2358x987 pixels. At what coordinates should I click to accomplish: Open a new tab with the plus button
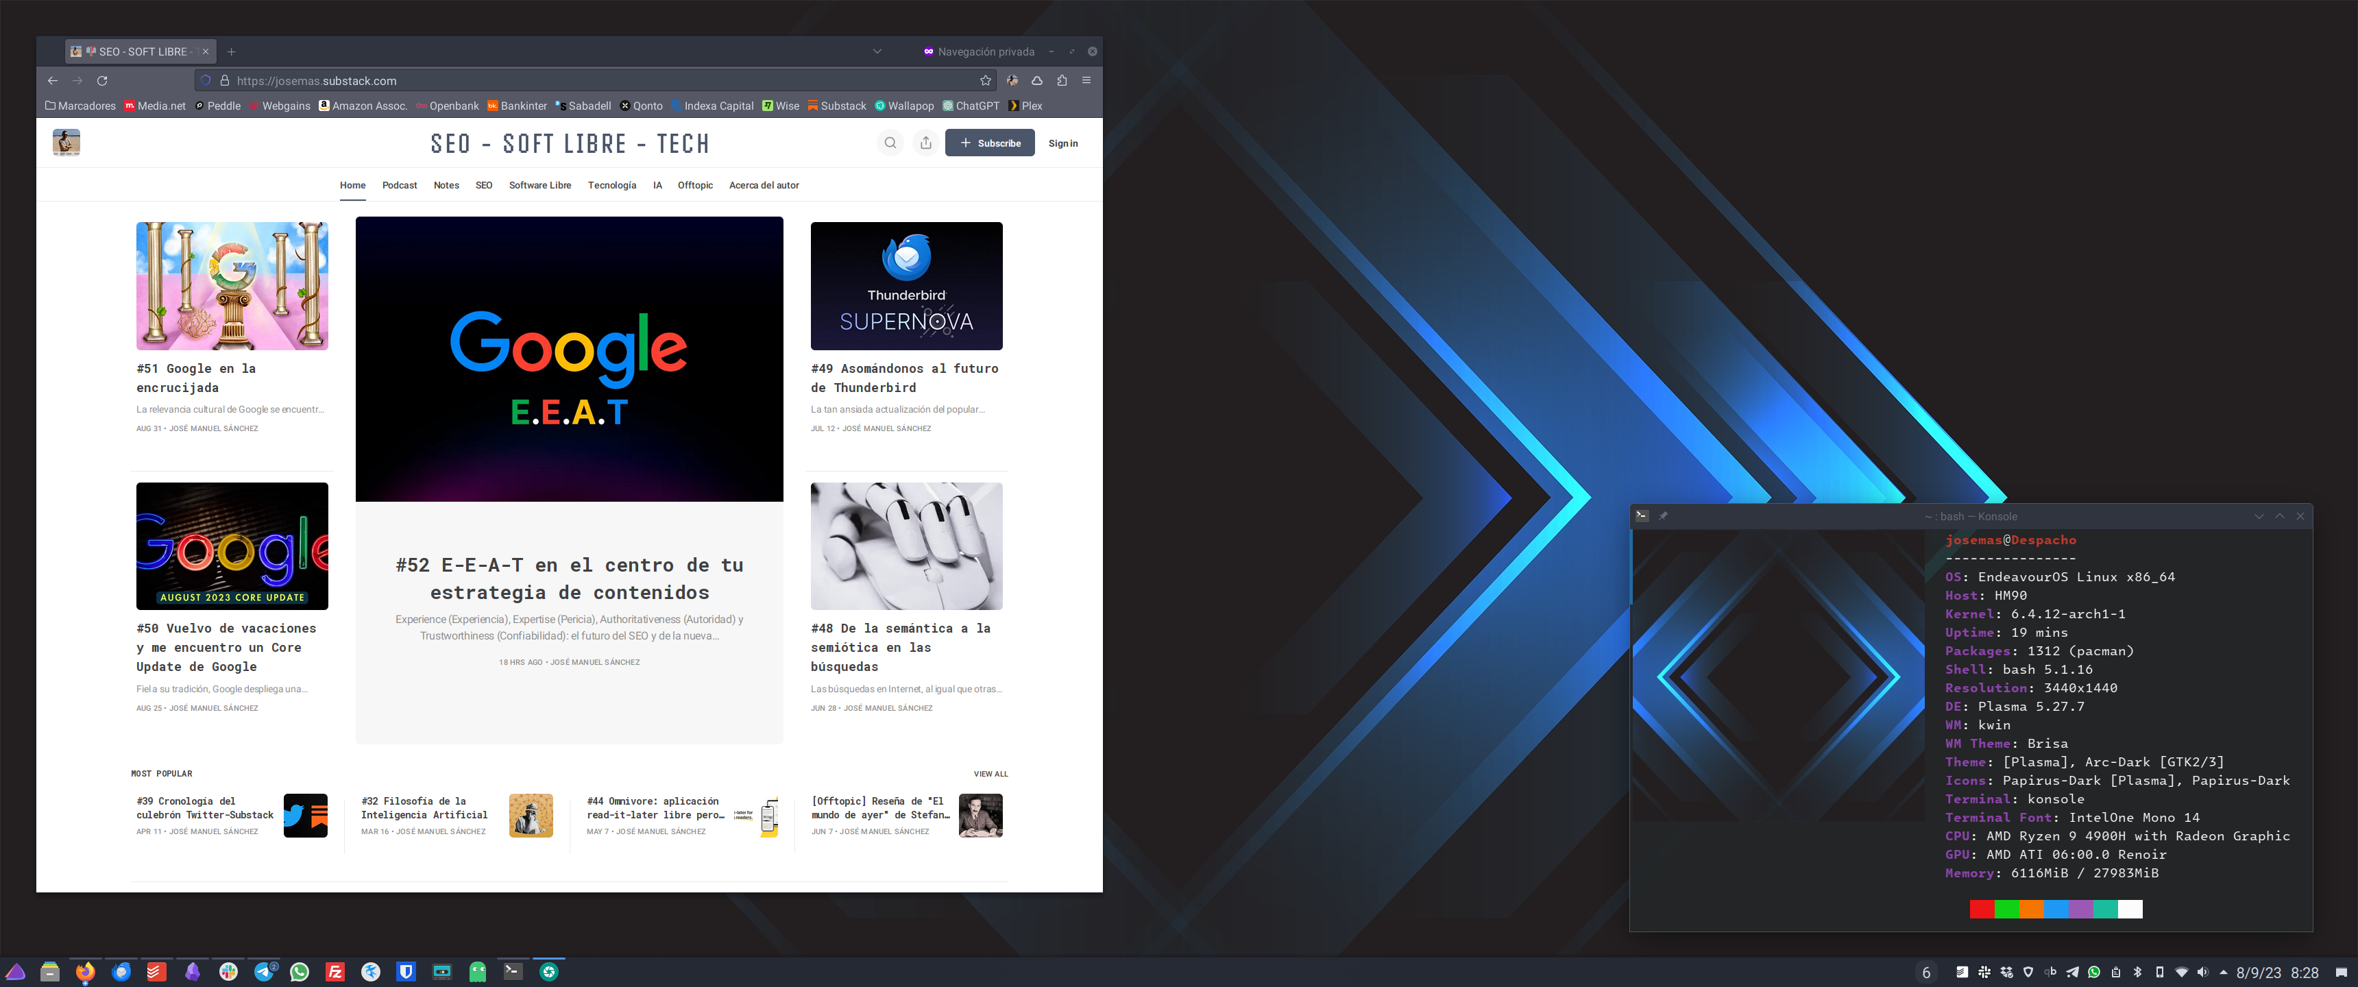click(232, 51)
